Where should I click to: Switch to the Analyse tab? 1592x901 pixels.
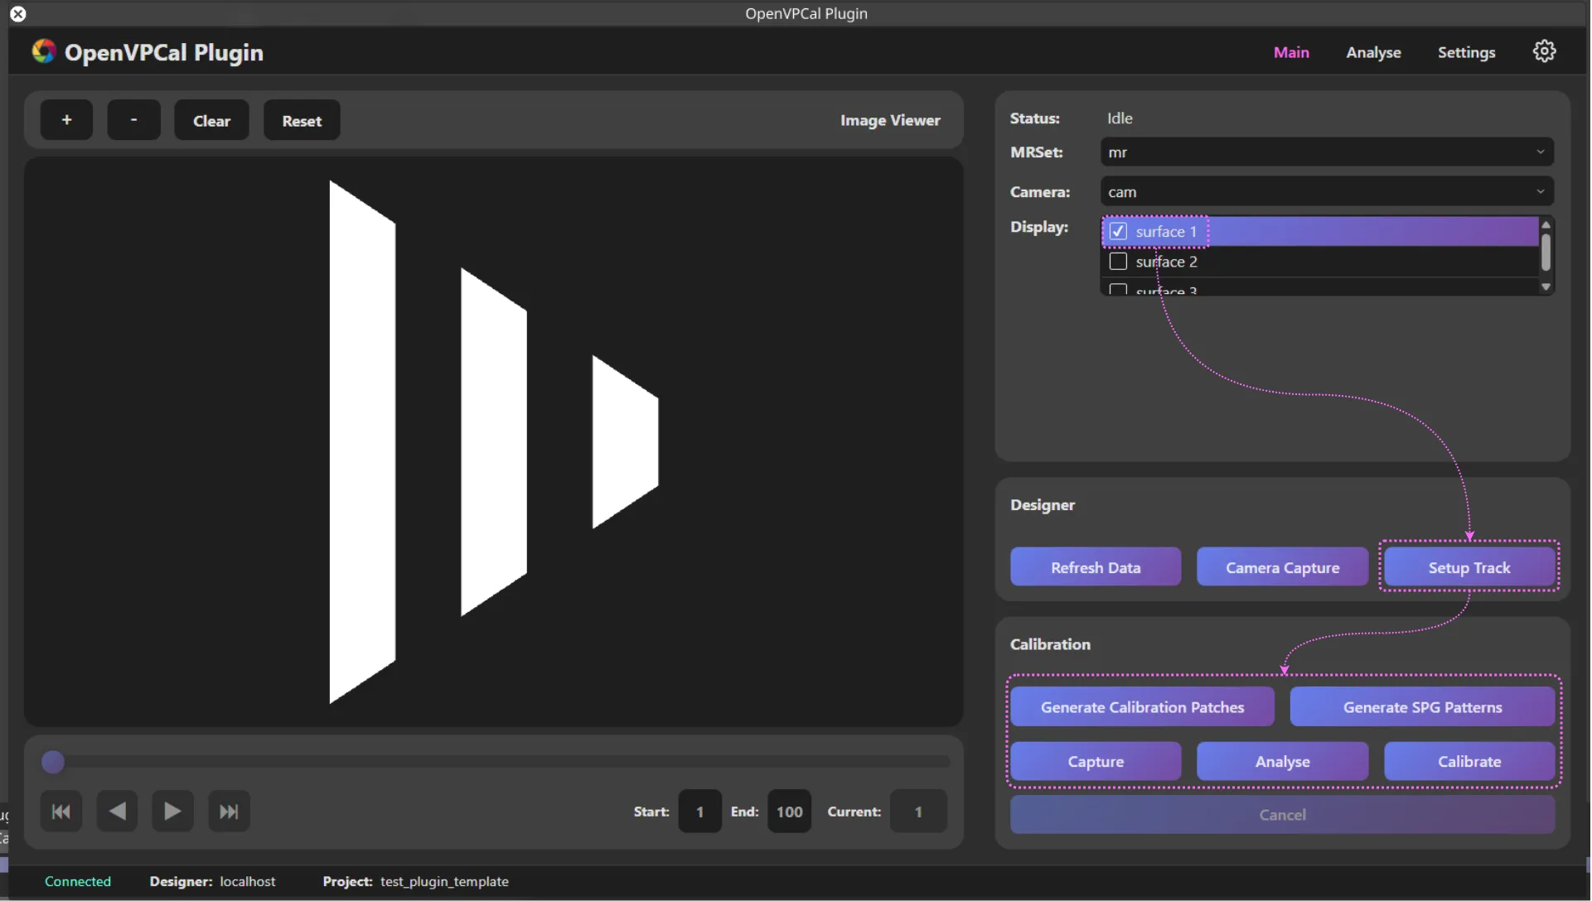(x=1373, y=52)
